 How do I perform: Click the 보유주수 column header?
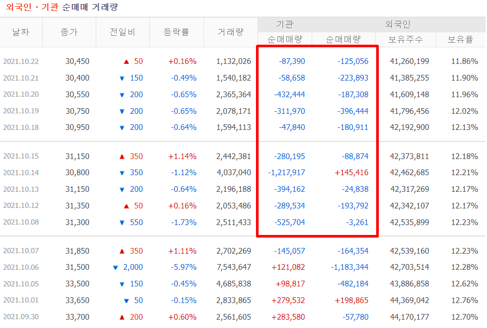(x=405, y=40)
